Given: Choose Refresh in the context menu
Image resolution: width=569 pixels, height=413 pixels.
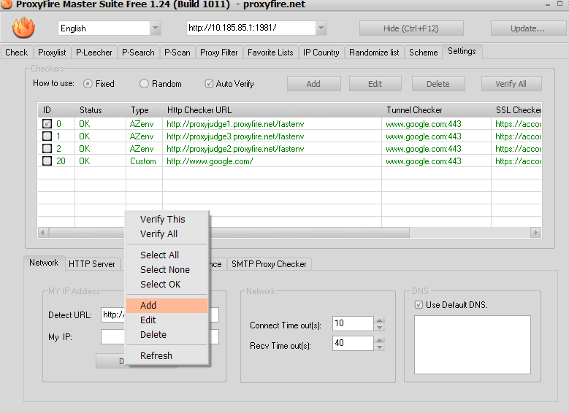Looking at the screenshot, I should (167, 355).
